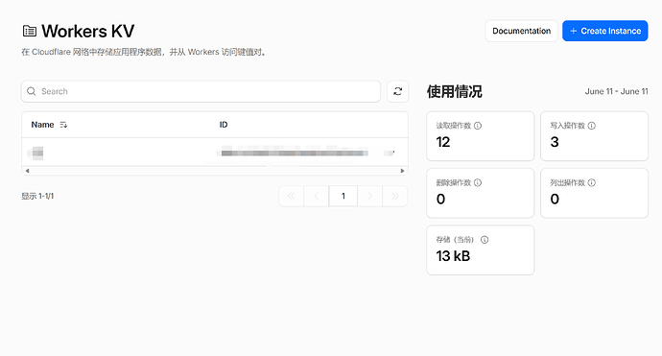The height and width of the screenshot is (356, 662).
Task: Open the Documentation page
Action: tap(521, 31)
